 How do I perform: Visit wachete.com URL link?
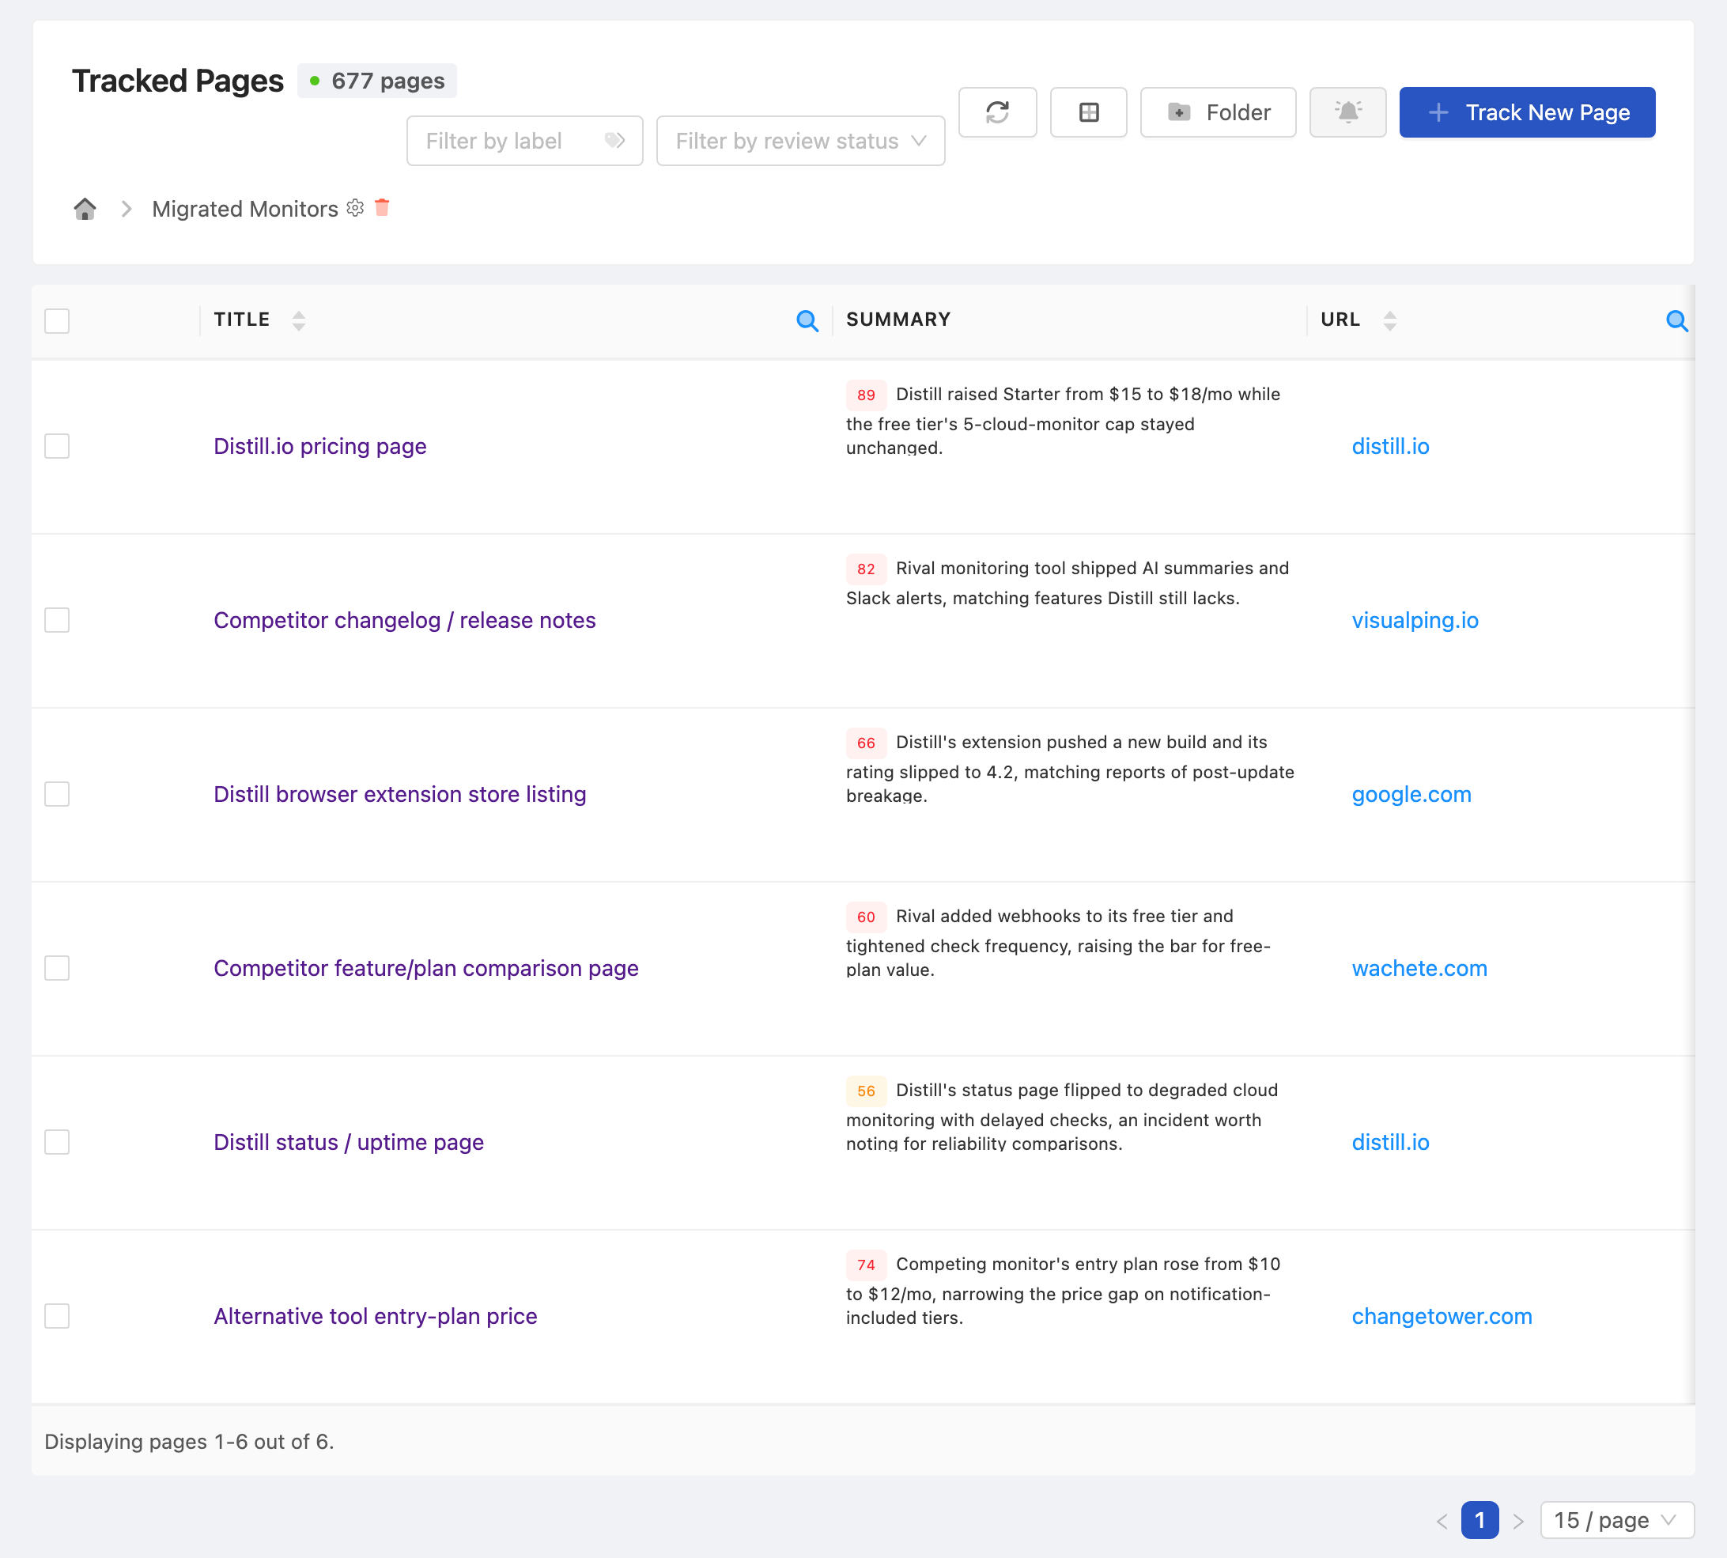(x=1419, y=968)
